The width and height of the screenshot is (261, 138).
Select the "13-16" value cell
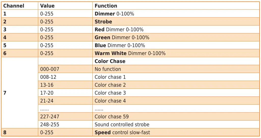pos(47,85)
